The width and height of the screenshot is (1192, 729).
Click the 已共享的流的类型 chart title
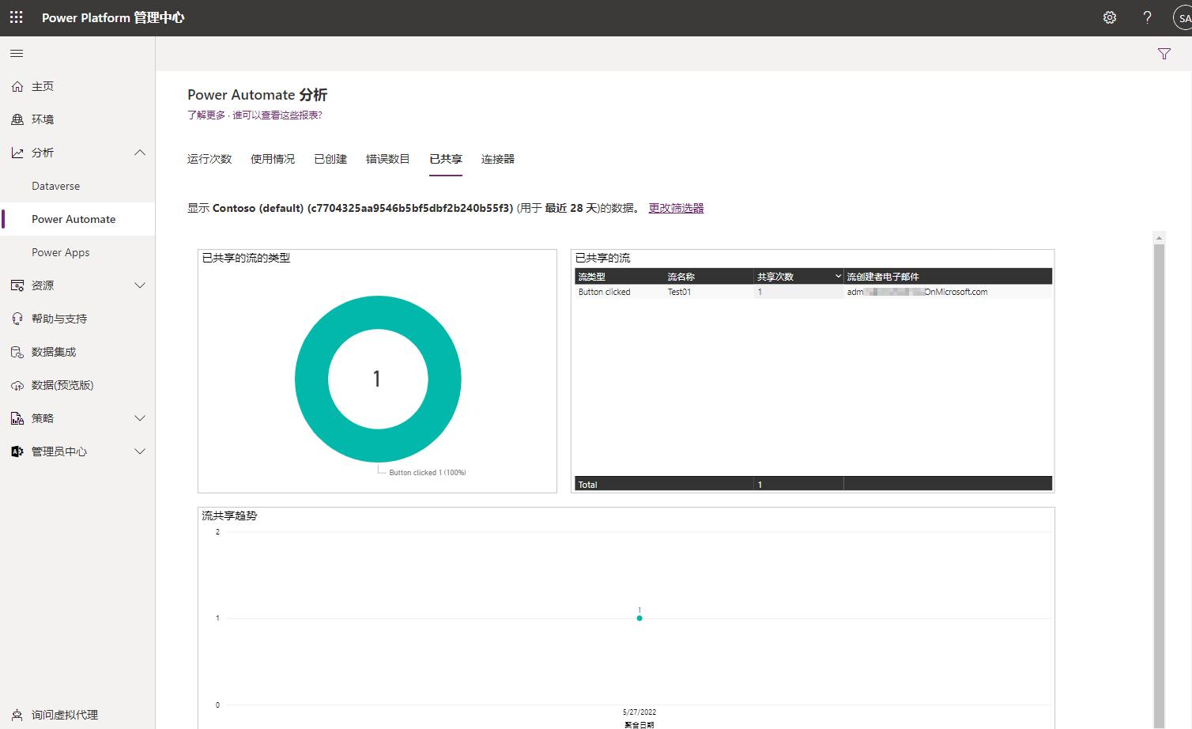pos(246,258)
